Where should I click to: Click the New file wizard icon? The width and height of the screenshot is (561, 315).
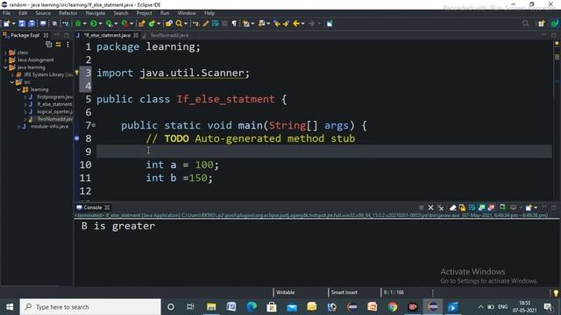coord(6,24)
